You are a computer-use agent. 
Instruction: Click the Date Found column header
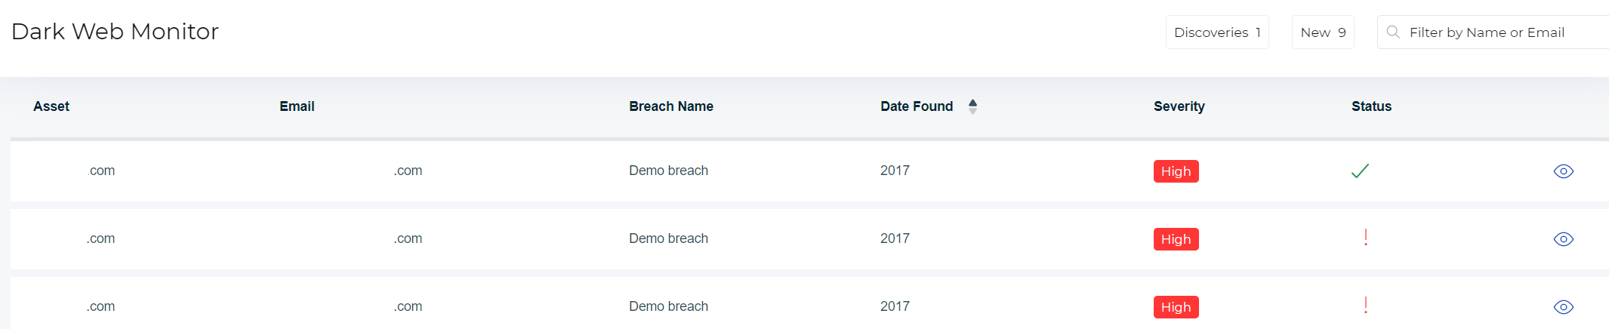(916, 106)
